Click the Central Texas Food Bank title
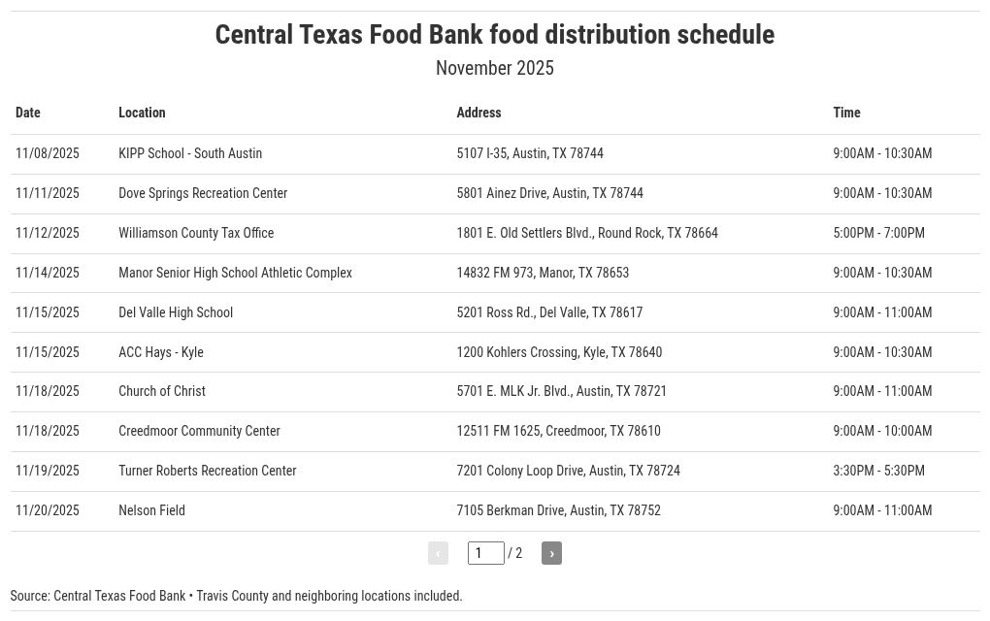990x621 pixels. [494, 35]
